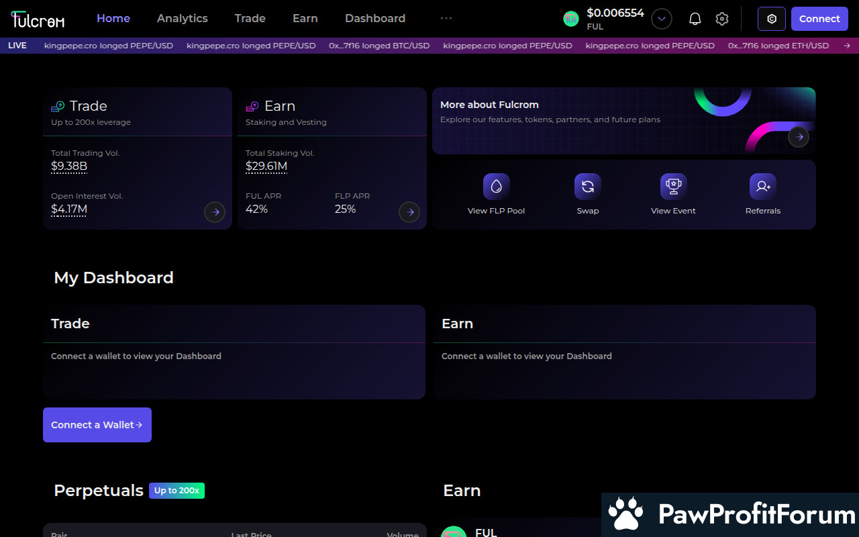Click the Trade card arrow button

215,212
